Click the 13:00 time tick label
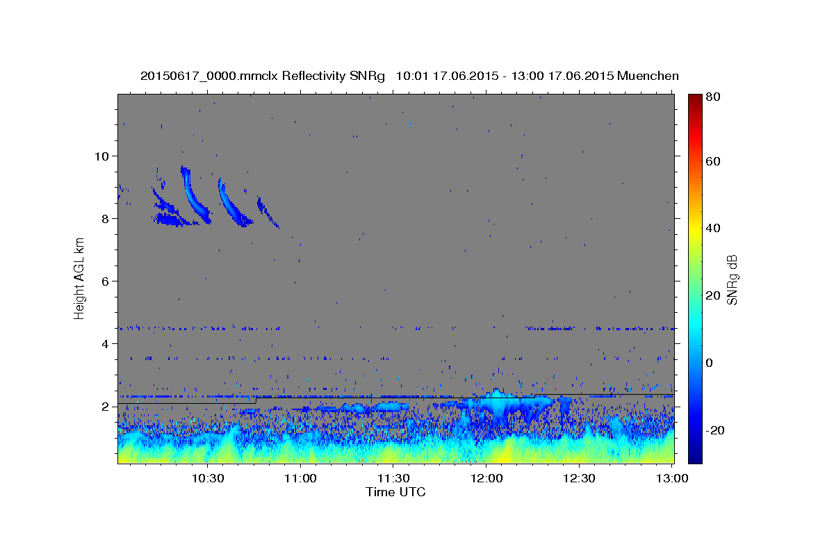 pos(671,478)
